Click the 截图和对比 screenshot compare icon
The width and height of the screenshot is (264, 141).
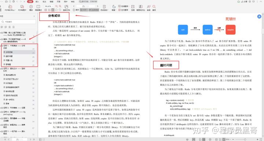pyautogui.click(x=140, y=7)
